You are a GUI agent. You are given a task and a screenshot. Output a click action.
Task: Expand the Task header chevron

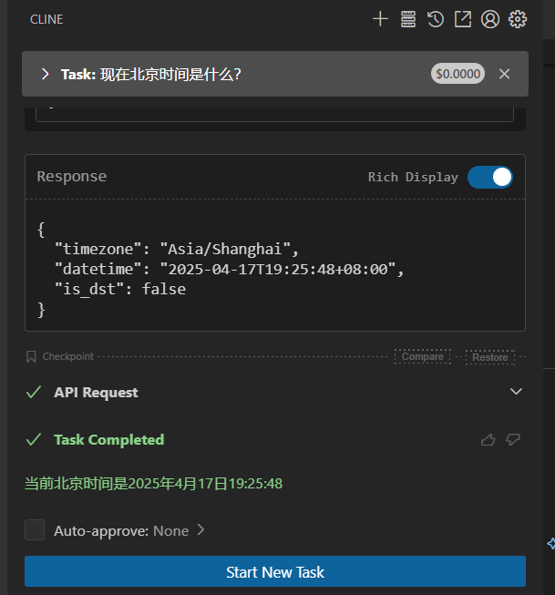[45, 74]
